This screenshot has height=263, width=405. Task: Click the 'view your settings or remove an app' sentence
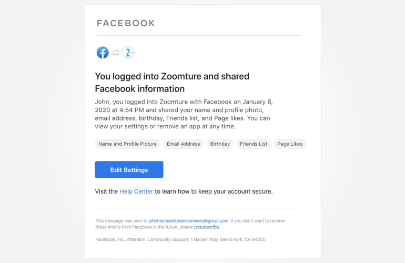(x=165, y=127)
